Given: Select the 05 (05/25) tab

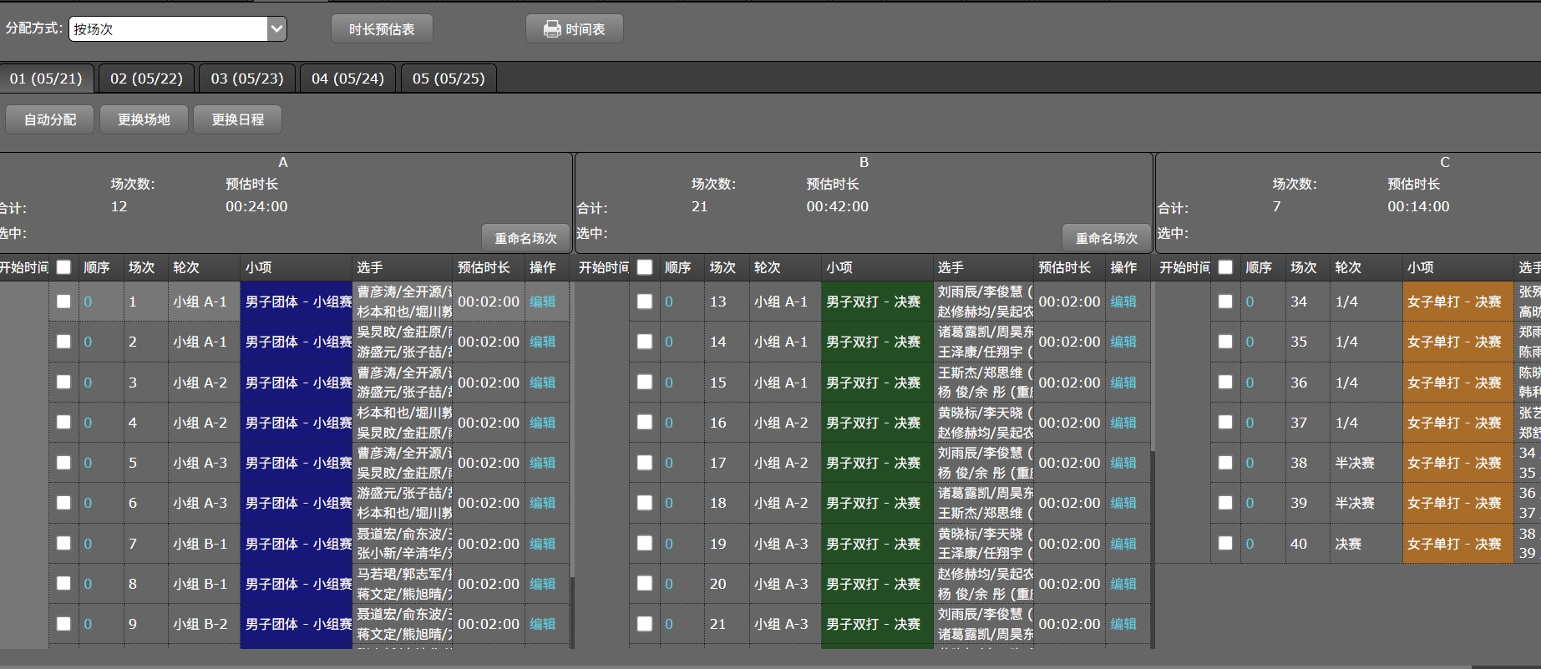Looking at the screenshot, I should [x=449, y=79].
